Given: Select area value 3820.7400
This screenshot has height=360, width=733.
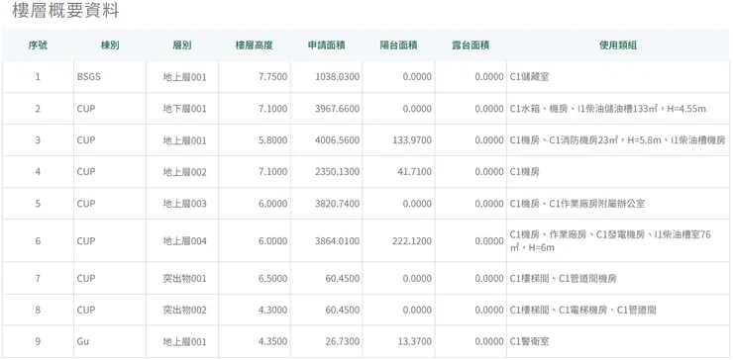Looking at the screenshot, I should [x=338, y=204].
